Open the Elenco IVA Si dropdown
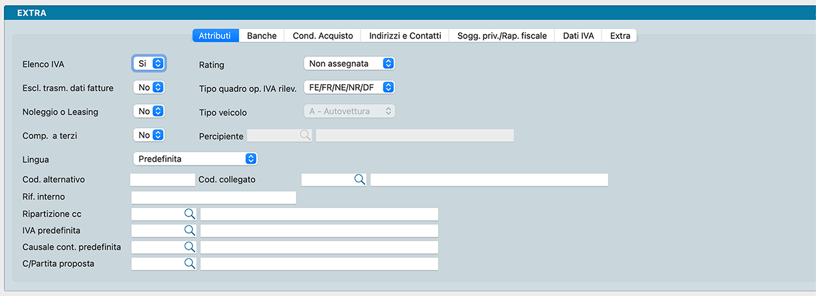 click(x=149, y=64)
